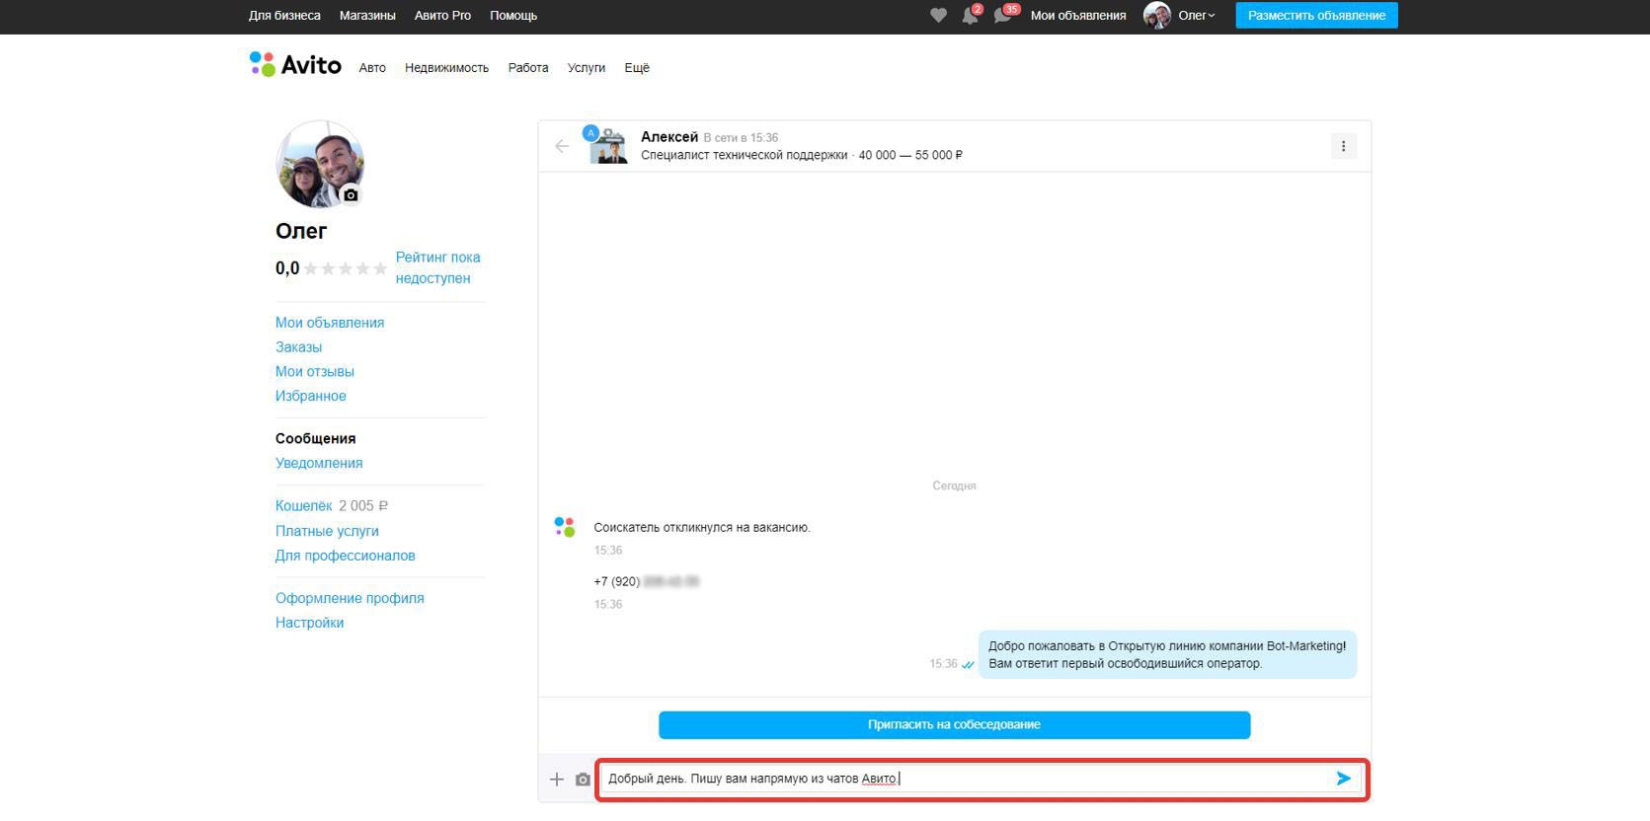This screenshot has height=821, width=1650.
Task: Expand the Ещё categories menu
Action: (637, 68)
